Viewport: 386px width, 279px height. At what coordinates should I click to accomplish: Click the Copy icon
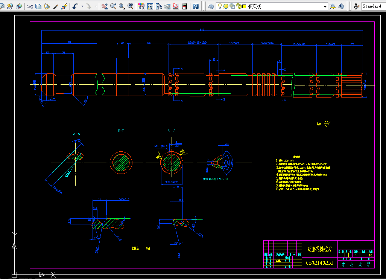point(38,6)
